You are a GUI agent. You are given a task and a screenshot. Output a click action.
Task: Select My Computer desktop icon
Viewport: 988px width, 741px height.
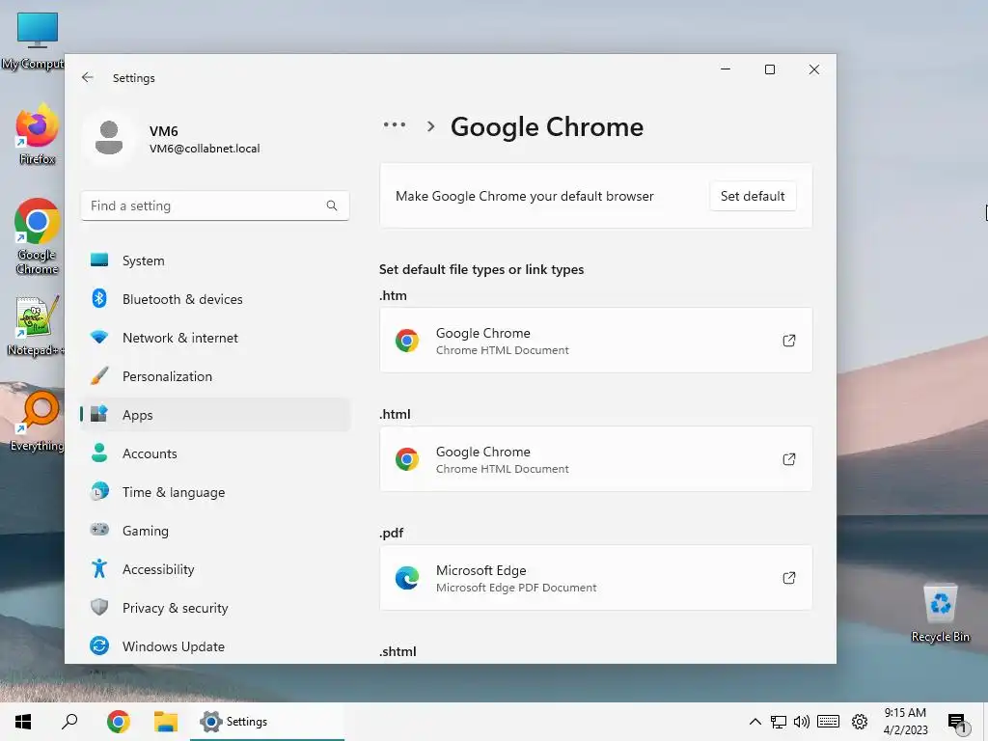[x=33, y=41]
